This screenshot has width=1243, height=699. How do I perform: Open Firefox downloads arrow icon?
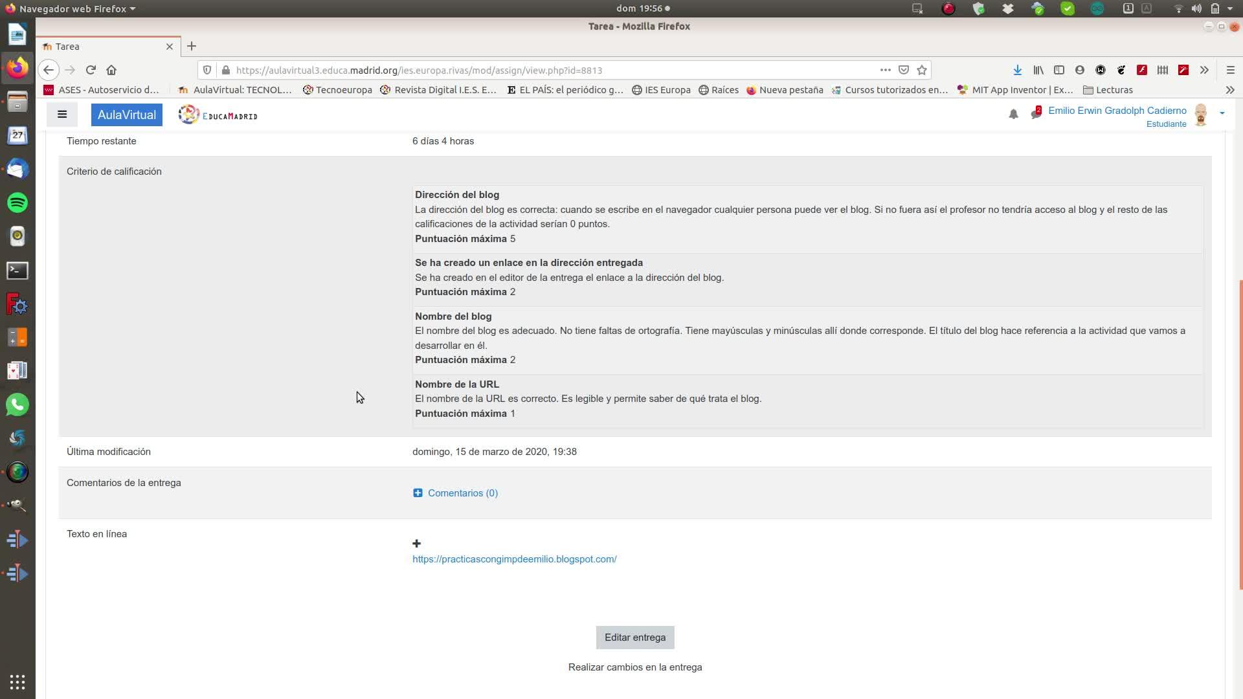coord(1017,70)
